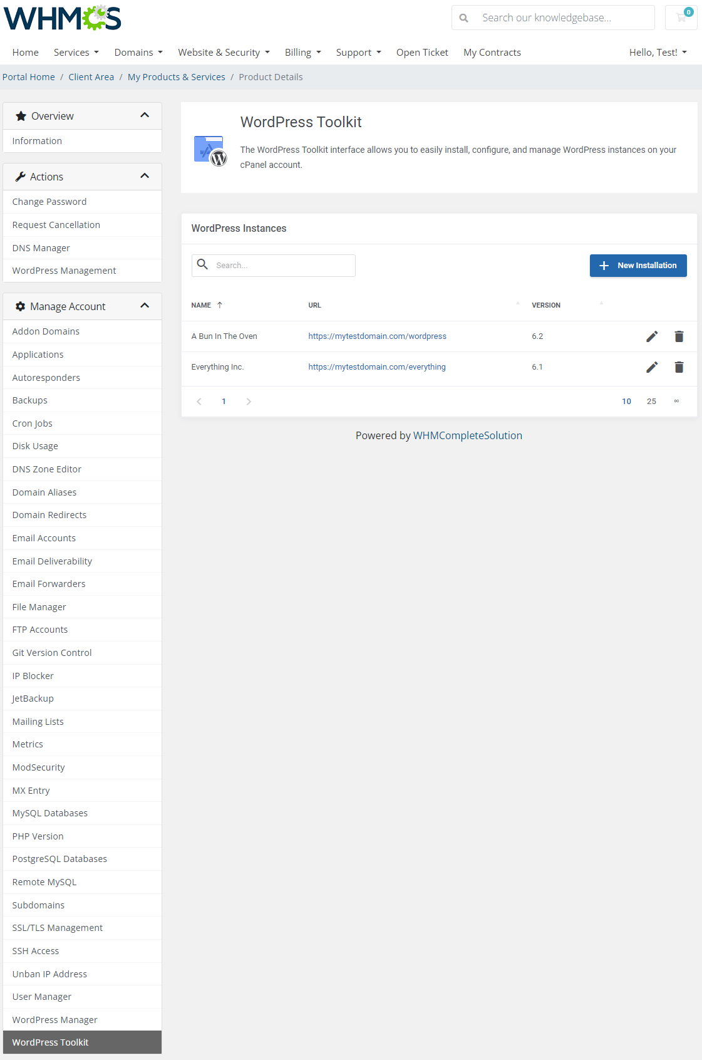Viewport: 702px width, 1060px height.
Task: Open WordPress Manager in sidebar
Action: [82, 1020]
